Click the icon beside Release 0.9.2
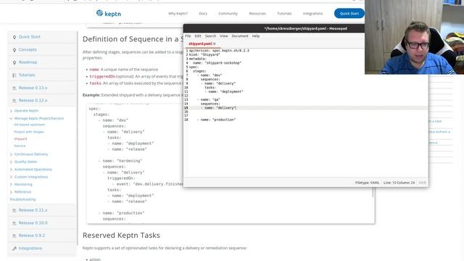 pos(14,236)
